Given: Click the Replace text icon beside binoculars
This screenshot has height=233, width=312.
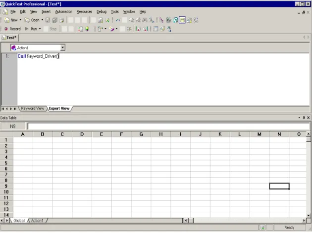Looking at the screenshot, I should pyautogui.click(x=152, y=20).
